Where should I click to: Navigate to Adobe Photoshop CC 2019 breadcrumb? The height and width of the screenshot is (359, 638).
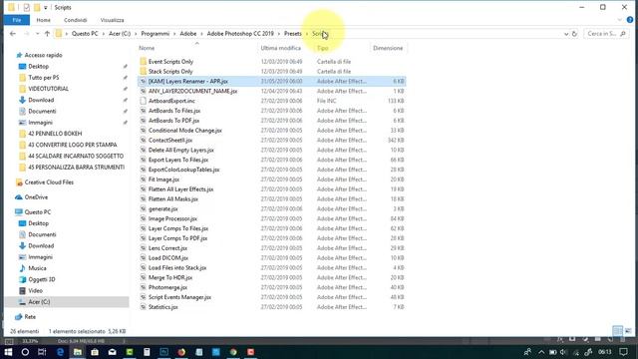coord(240,34)
